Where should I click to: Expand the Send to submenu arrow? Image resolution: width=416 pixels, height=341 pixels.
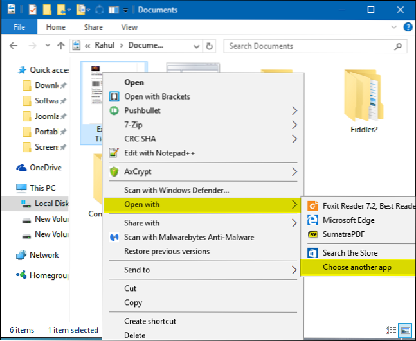click(x=294, y=270)
